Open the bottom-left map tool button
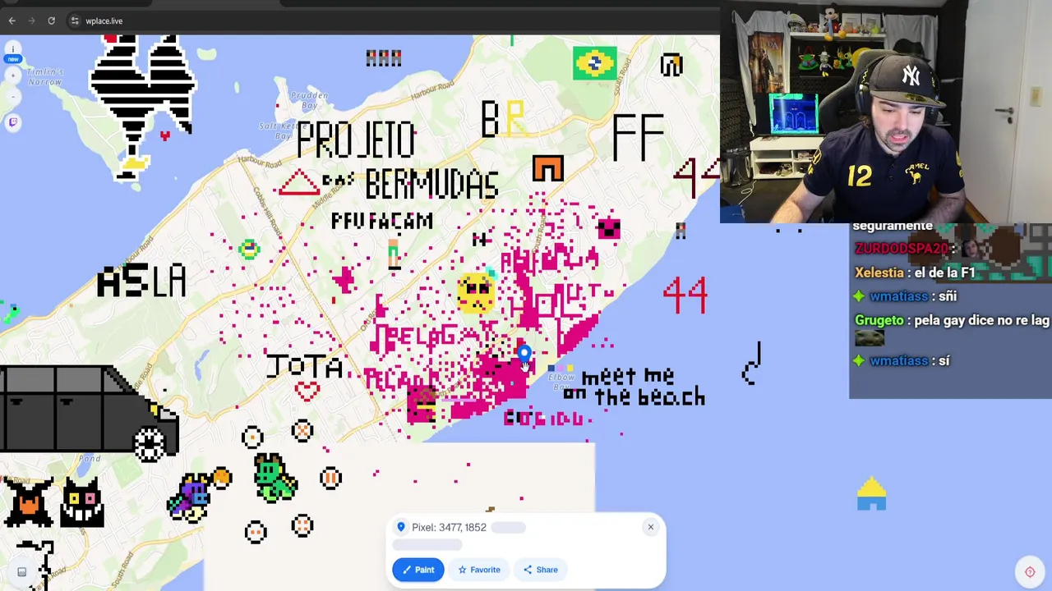Image resolution: width=1052 pixels, height=591 pixels. click(x=21, y=572)
